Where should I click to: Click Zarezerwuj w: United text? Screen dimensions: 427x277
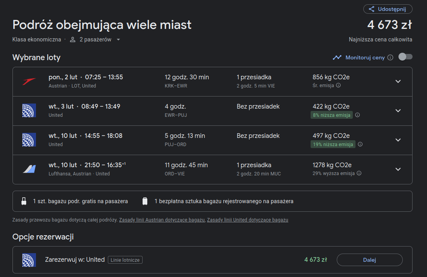click(x=75, y=259)
